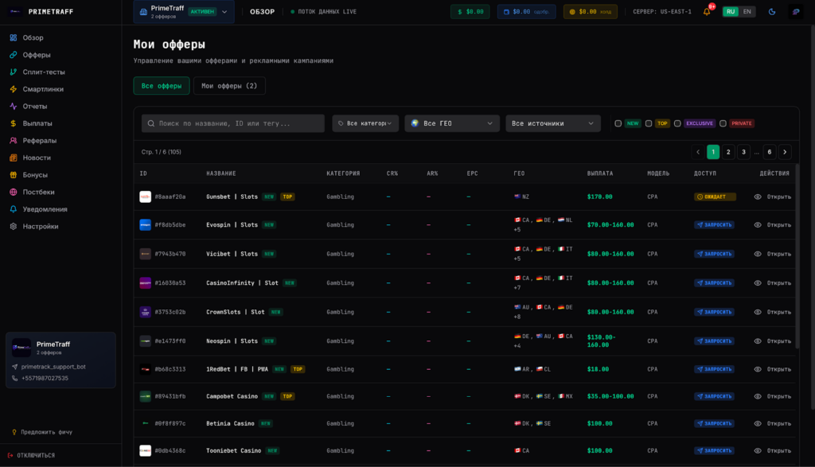Click eye icon for Betinia Casino row
815x467 pixels.
[x=758, y=423]
